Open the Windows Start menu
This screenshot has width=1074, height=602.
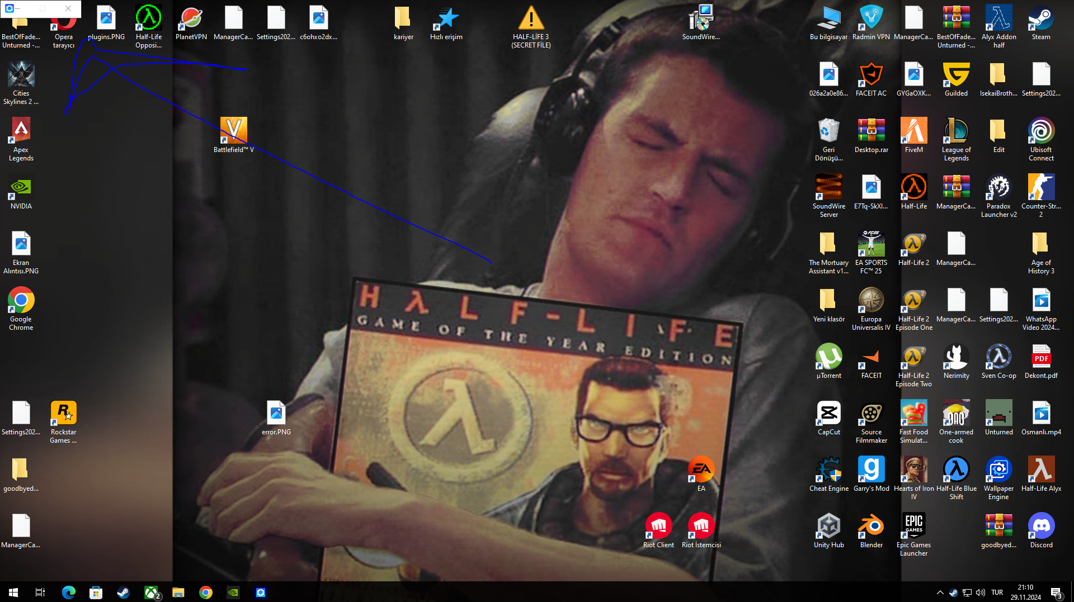tap(13, 592)
